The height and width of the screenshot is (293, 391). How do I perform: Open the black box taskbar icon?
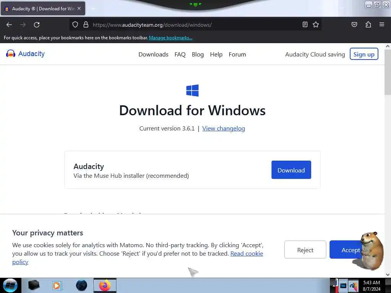coord(34,285)
